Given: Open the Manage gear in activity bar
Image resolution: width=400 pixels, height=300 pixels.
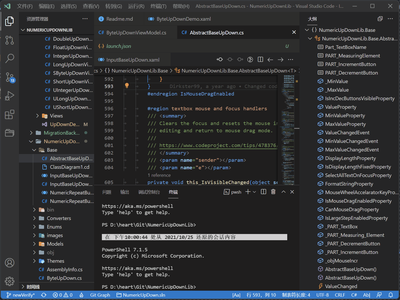Looking at the screenshot, I should pyautogui.click(x=10, y=281).
